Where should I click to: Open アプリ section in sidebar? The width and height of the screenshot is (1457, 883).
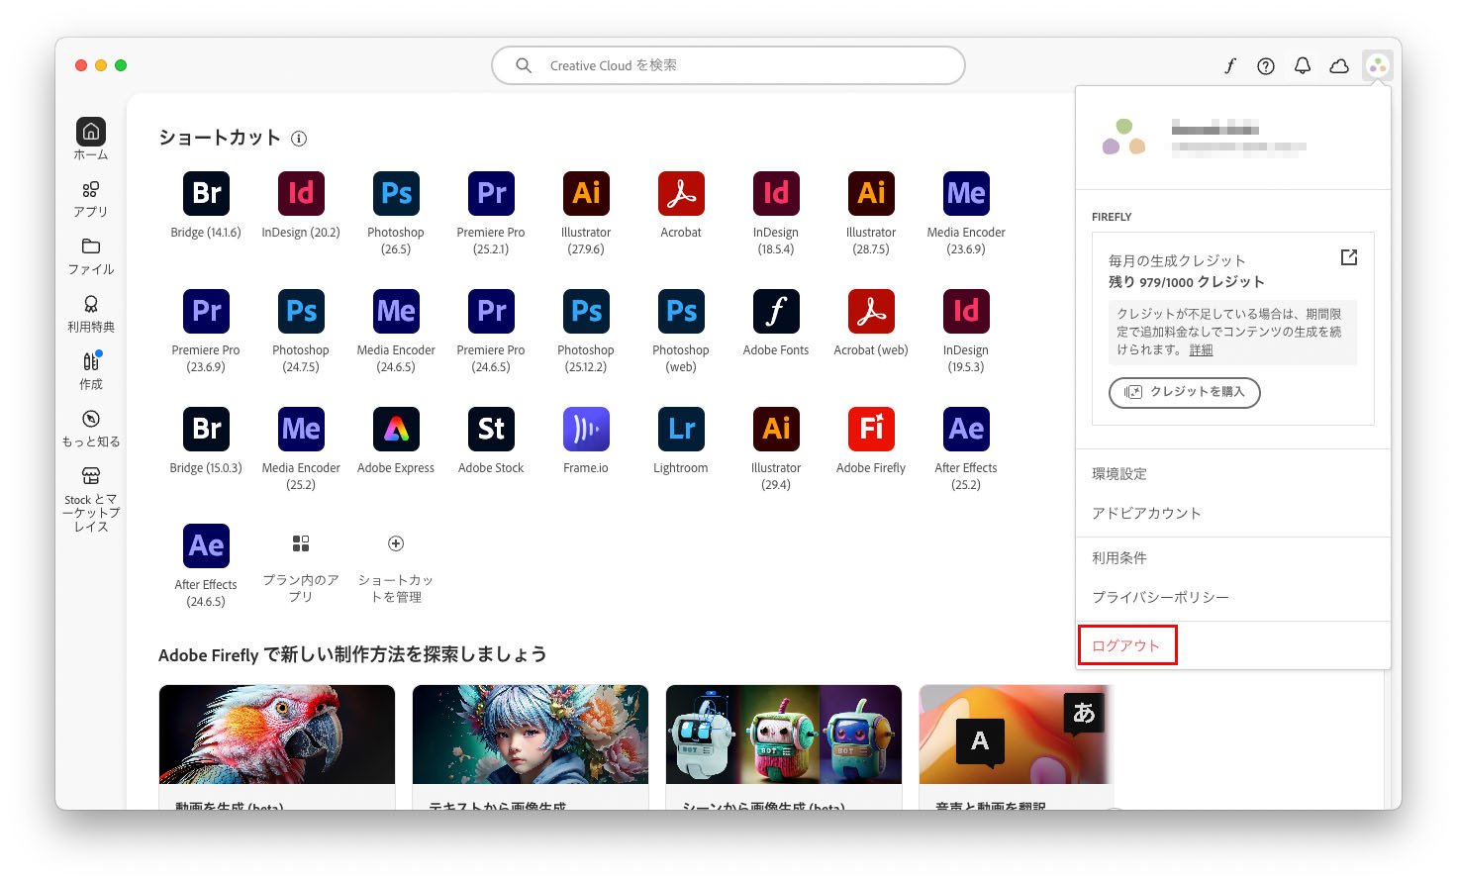91,198
